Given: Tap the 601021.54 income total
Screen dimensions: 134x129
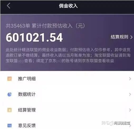Looking at the screenshot, I should [x=34, y=37].
